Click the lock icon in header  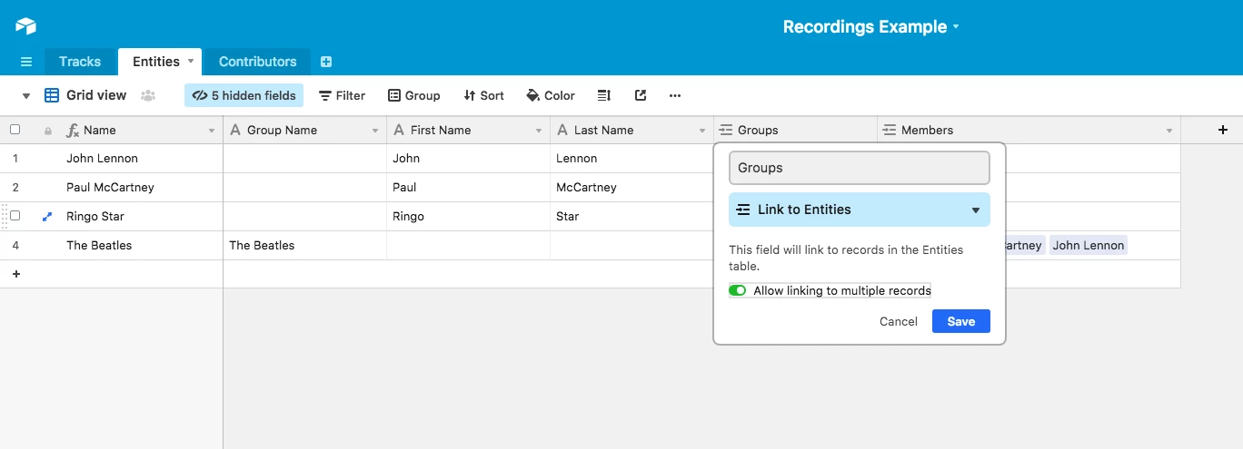pyautogui.click(x=48, y=131)
